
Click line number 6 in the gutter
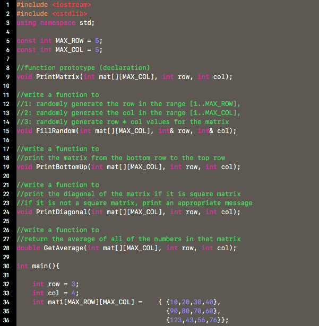pyautogui.click(x=8, y=50)
